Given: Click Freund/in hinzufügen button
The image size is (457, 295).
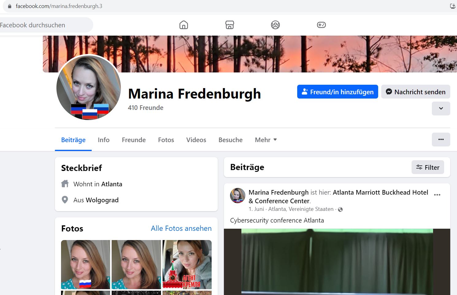Looking at the screenshot, I should (x=337, y=92).
